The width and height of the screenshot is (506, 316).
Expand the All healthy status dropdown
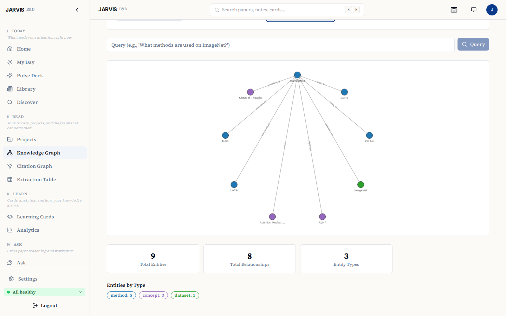pyautogui.click(x=45, y=292)
